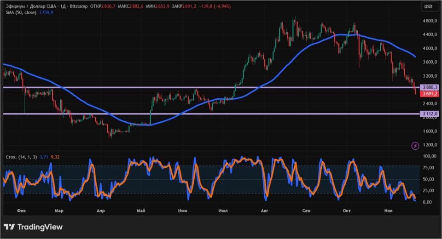Screen dimensions: 442x239
Task: Click the orange stochastic value 9,32
Action: click(x=54, y=157)
